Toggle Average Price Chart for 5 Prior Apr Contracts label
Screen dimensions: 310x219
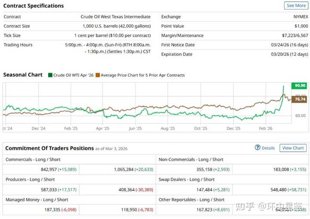(143, 75)
